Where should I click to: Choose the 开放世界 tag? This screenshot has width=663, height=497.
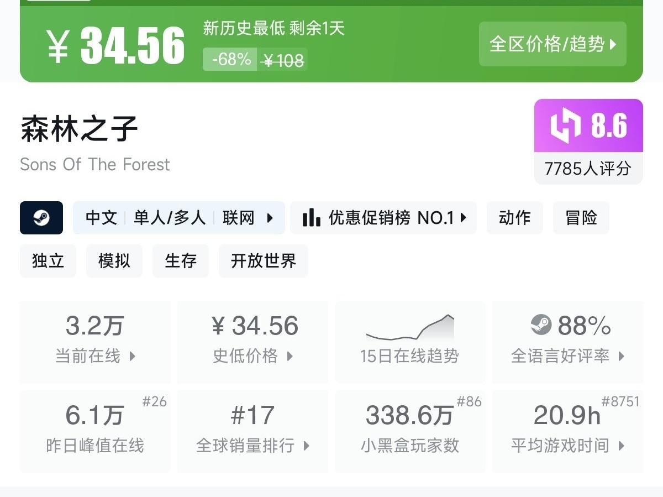(x=263, y=261)
